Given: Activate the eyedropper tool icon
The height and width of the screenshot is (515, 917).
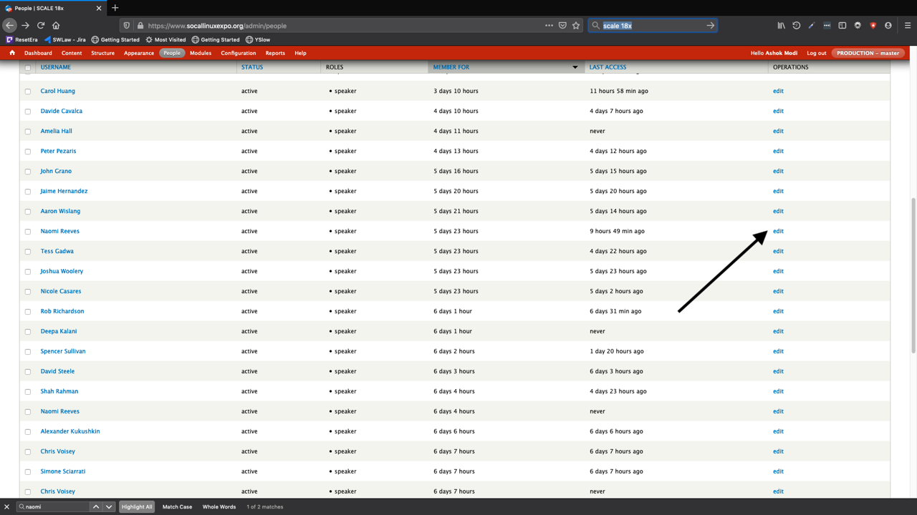Looking at the screenshot, I should coord(812,26).
